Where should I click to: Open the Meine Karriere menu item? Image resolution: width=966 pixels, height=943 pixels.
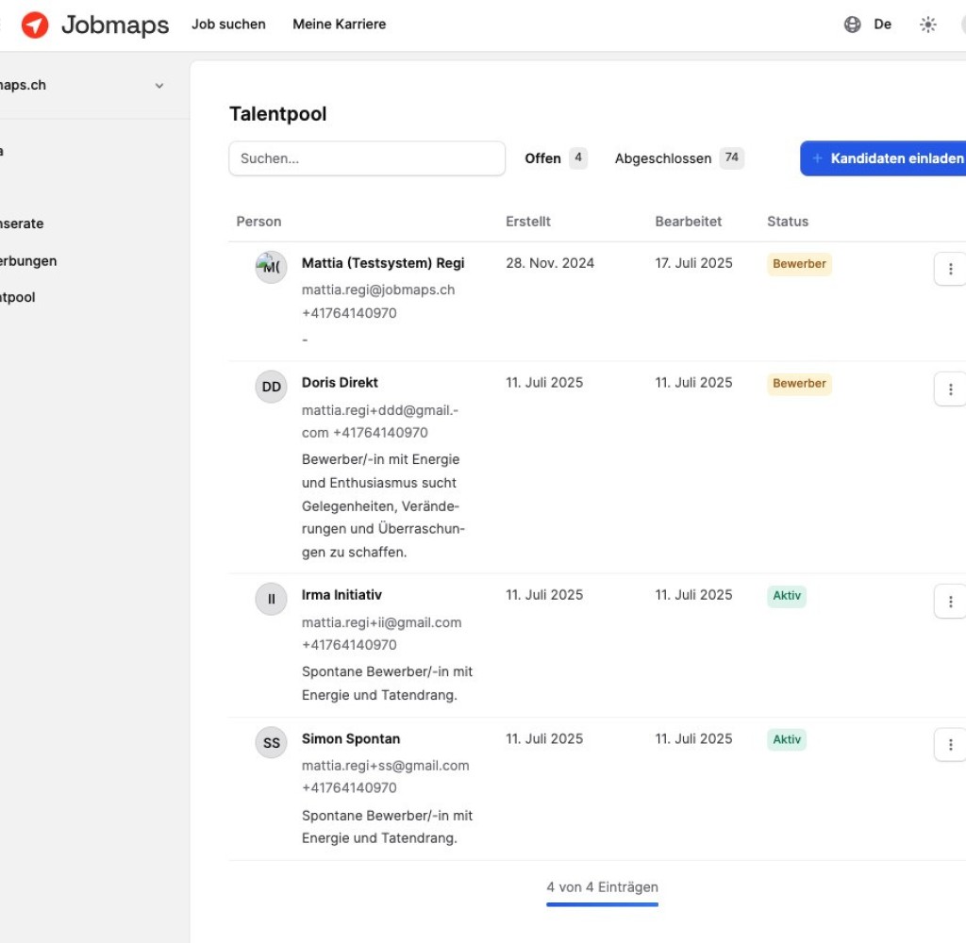pos(339,25)
